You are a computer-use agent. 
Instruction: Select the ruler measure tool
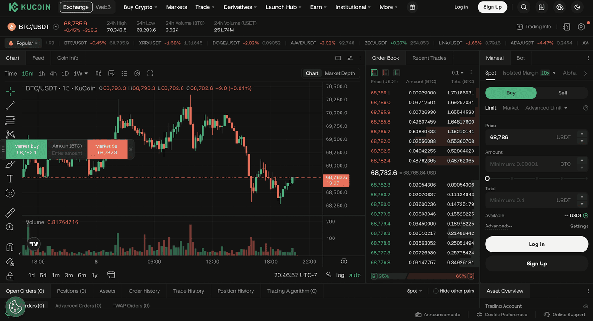click(10, 213)
